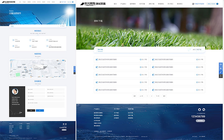224x140 pixels.
Task: Click the 首页 pagination button
Action: coord(135,96)
